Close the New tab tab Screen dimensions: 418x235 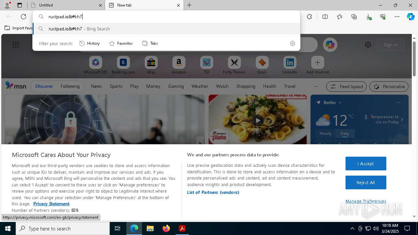coord(178,5)
